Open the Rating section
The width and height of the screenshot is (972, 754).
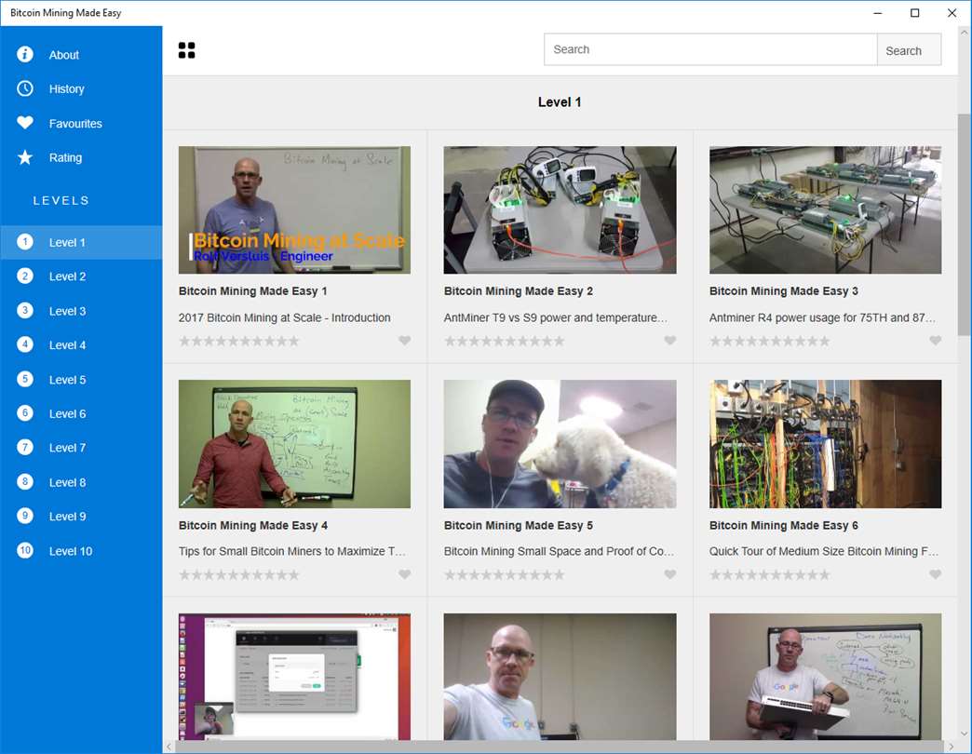coord(81,157)
